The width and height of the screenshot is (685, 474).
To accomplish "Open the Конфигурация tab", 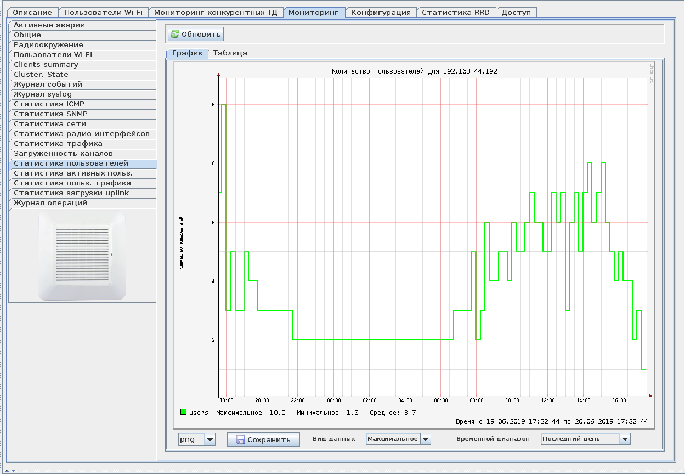I will pos(381,12).
